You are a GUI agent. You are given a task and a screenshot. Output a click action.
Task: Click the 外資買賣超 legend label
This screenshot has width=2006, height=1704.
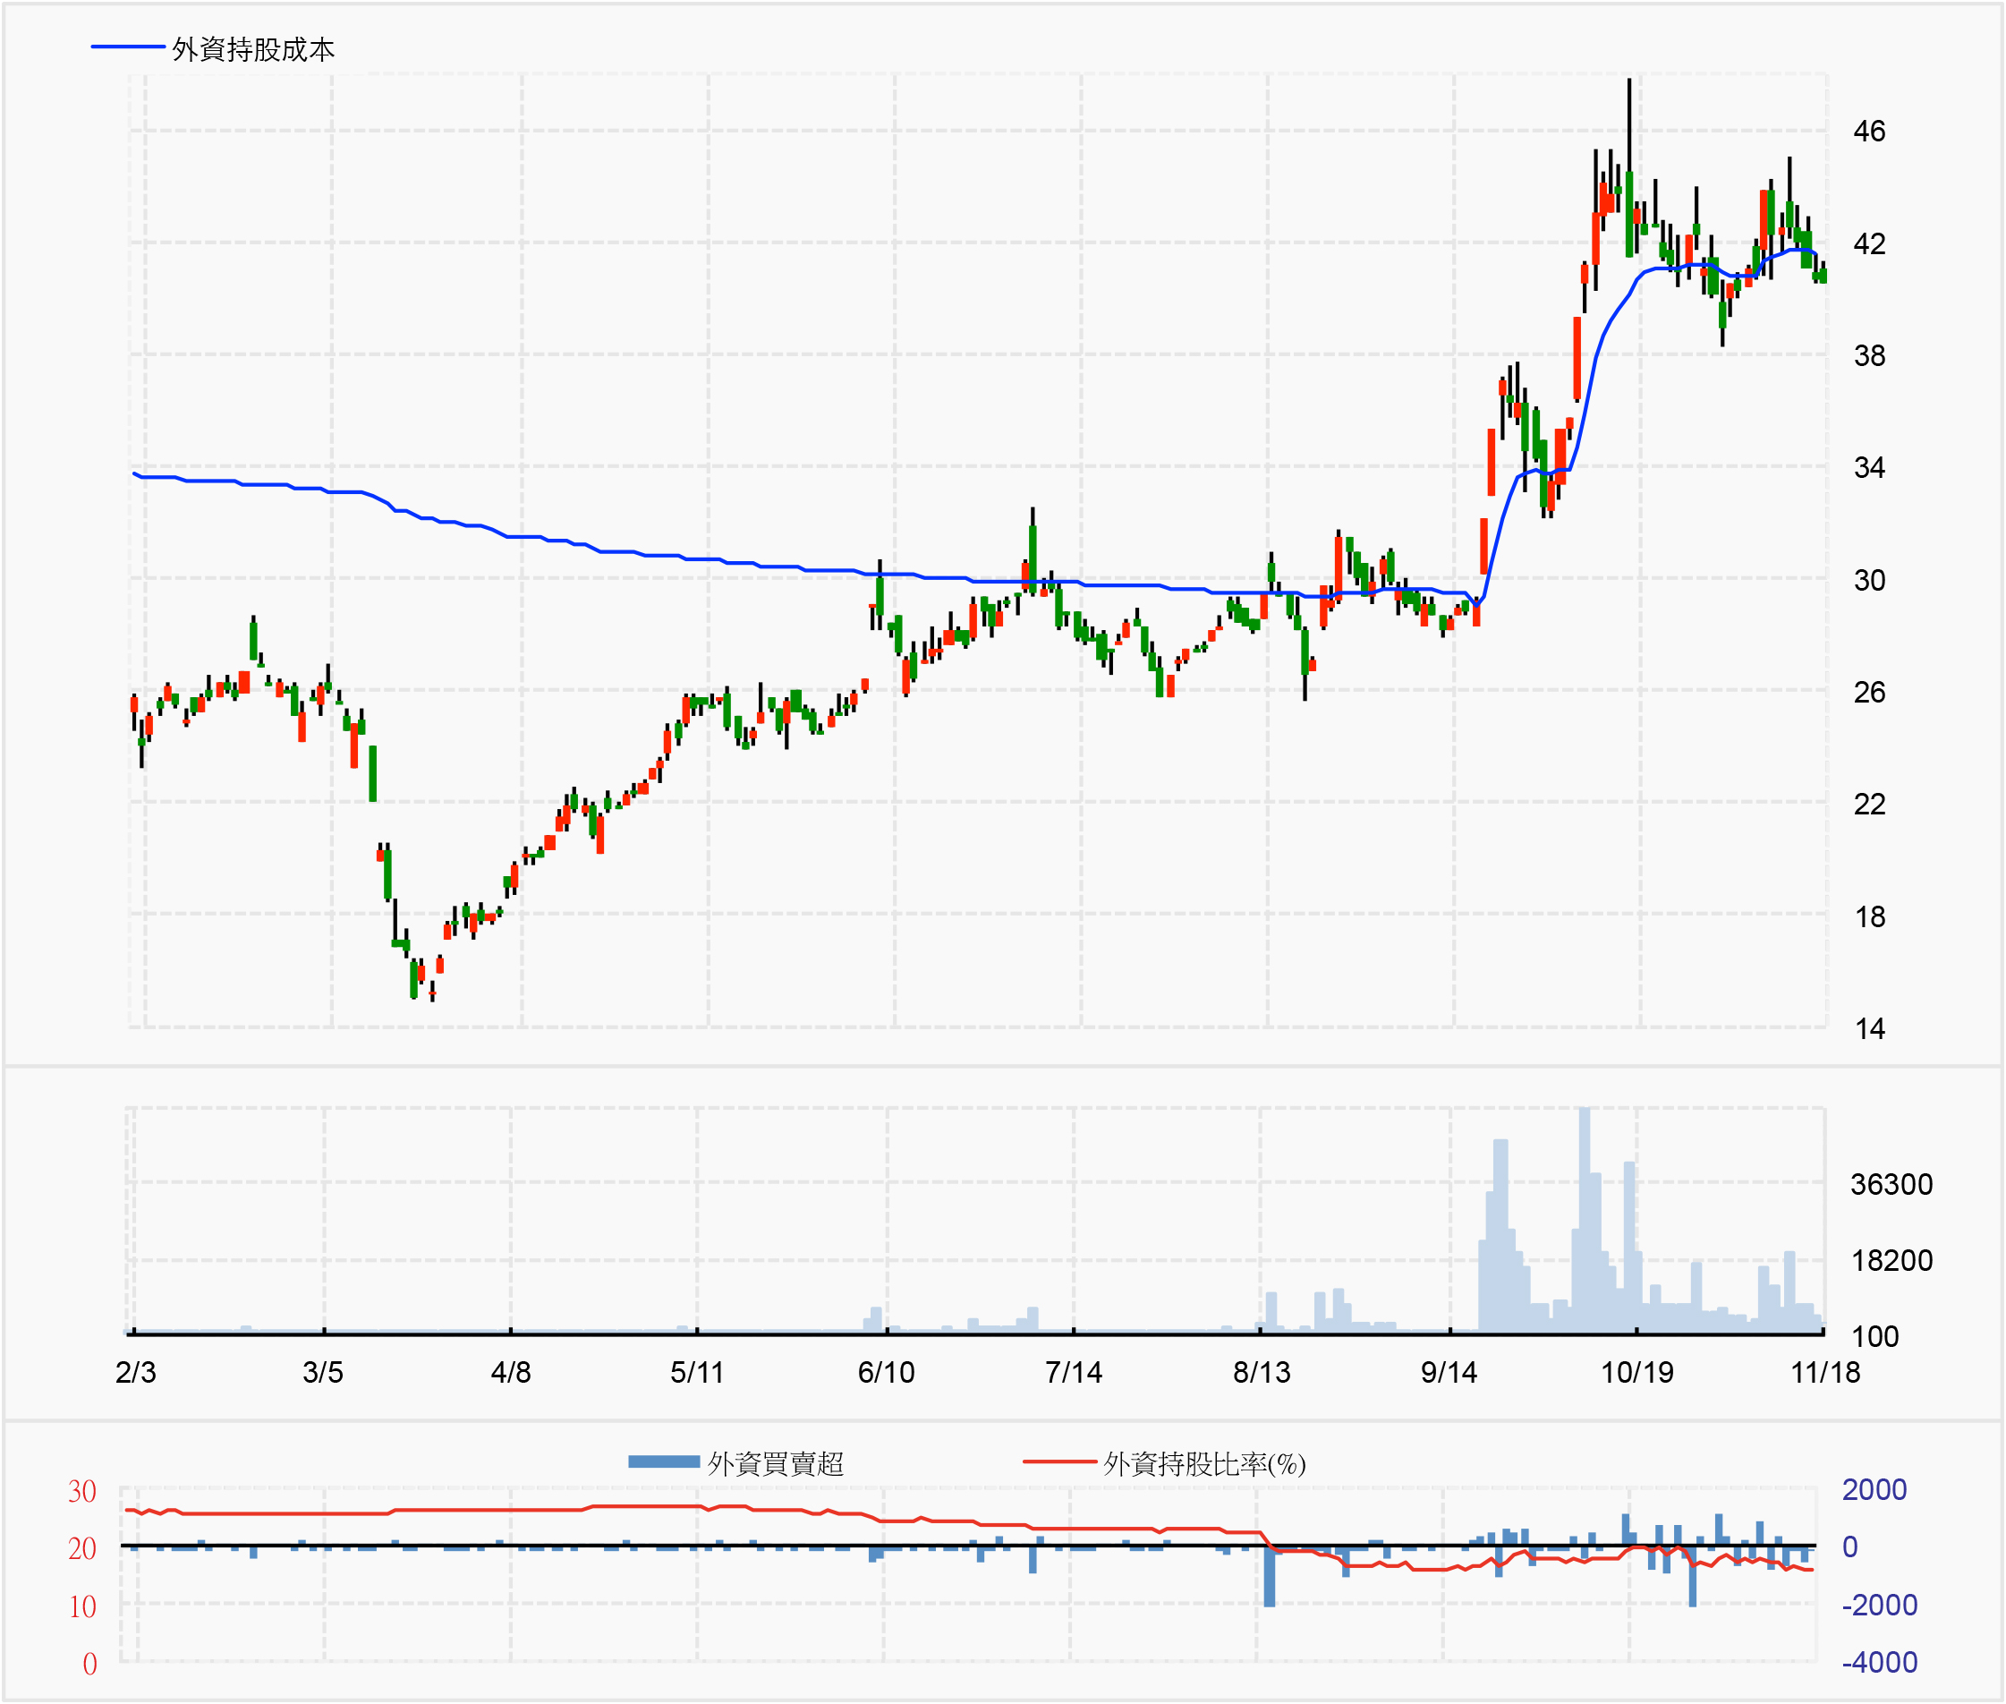click(x=776, y=1463)
